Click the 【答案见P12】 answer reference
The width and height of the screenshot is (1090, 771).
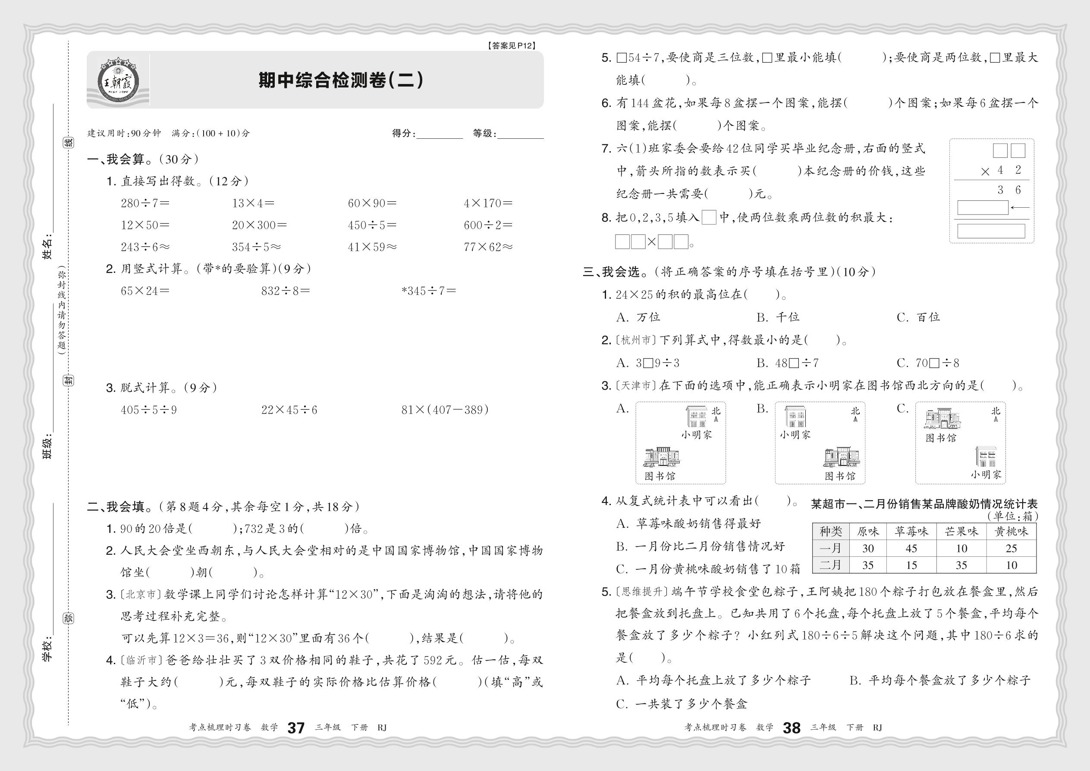(x=511, y=46)
